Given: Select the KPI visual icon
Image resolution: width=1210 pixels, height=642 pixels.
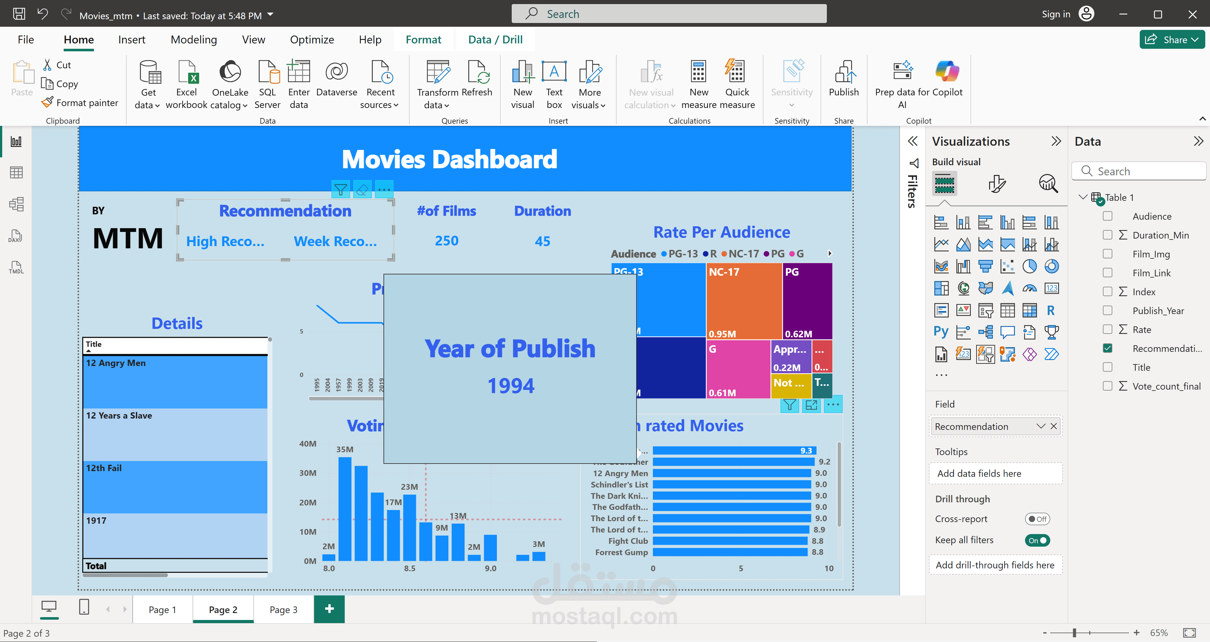Looking at the screenshot, I should [x=963, y=310].
